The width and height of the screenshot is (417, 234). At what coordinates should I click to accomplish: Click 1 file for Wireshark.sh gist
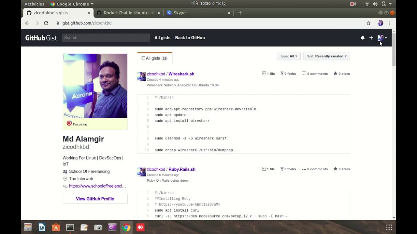pyautogui.click(x=268, y=74)
